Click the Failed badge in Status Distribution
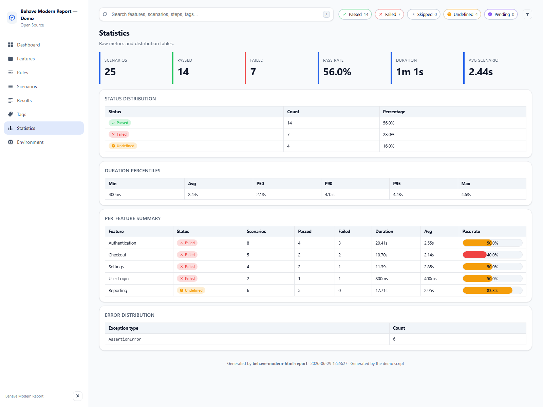Screen dimensions: 543x407 (119, 134)
